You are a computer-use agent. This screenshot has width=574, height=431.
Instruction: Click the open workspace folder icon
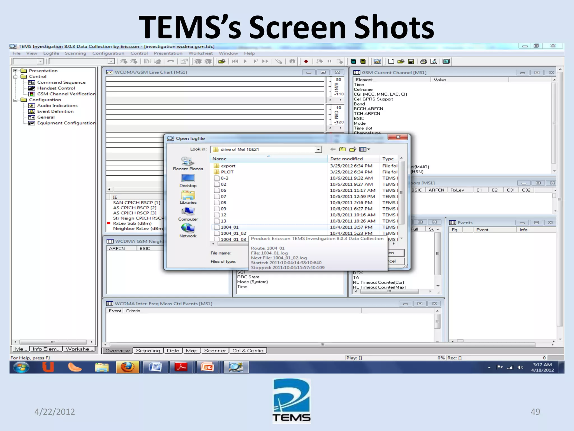point(401,61)
